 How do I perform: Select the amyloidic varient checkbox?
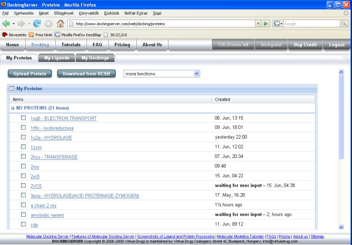tap(23, 215)
